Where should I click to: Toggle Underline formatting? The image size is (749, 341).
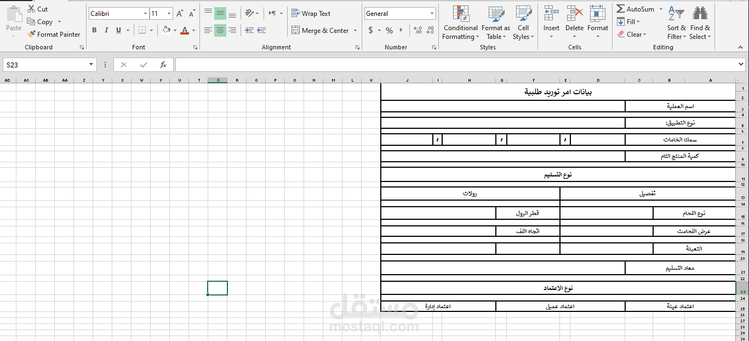(x=118, y=30)
